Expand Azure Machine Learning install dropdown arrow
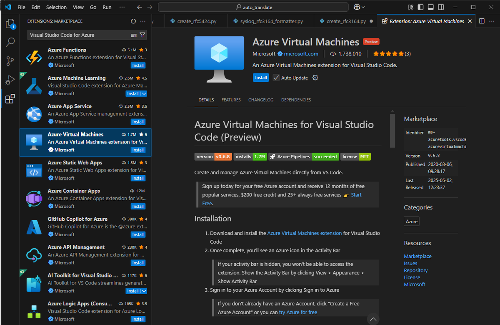Image resolution: width=500 pixels, height=325 pixels. [x=144, y=93]
